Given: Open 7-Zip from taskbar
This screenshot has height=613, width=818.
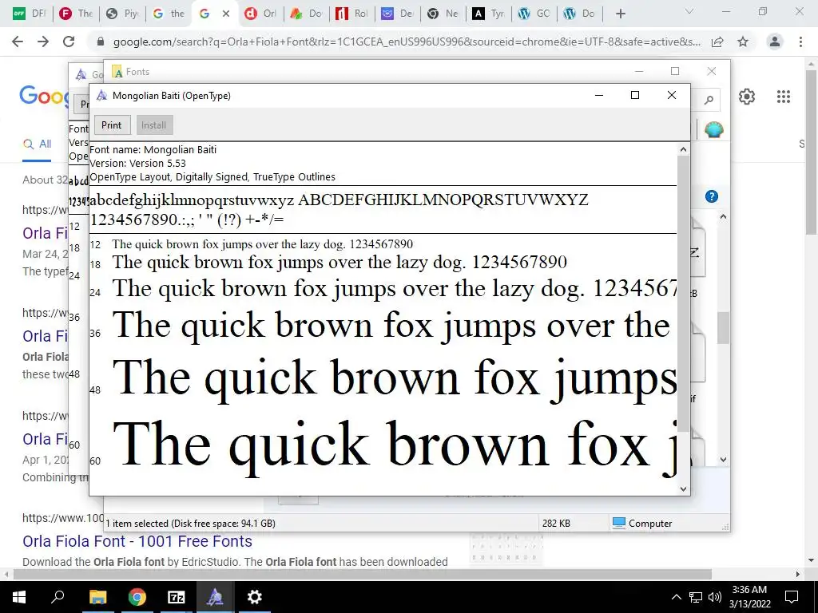Looking at the screenshot, I should (177, 597).
